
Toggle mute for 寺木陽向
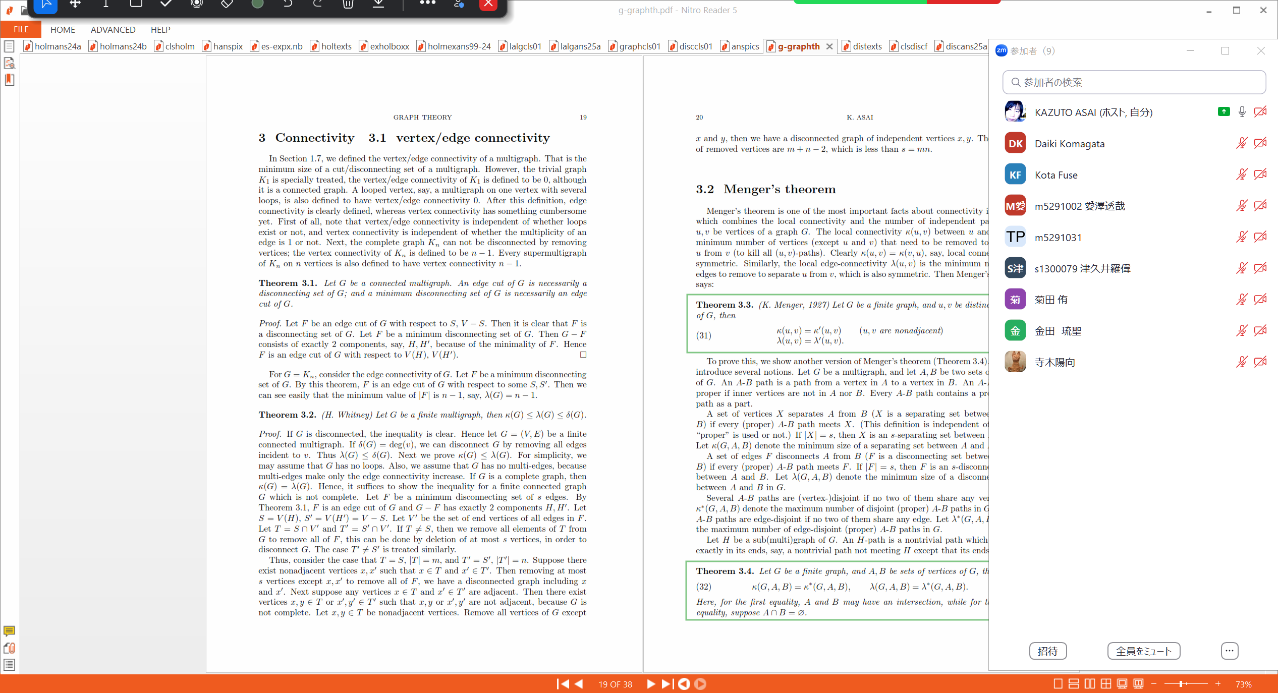1242,362
